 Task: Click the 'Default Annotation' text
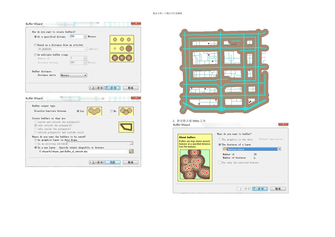coord(270,139)
